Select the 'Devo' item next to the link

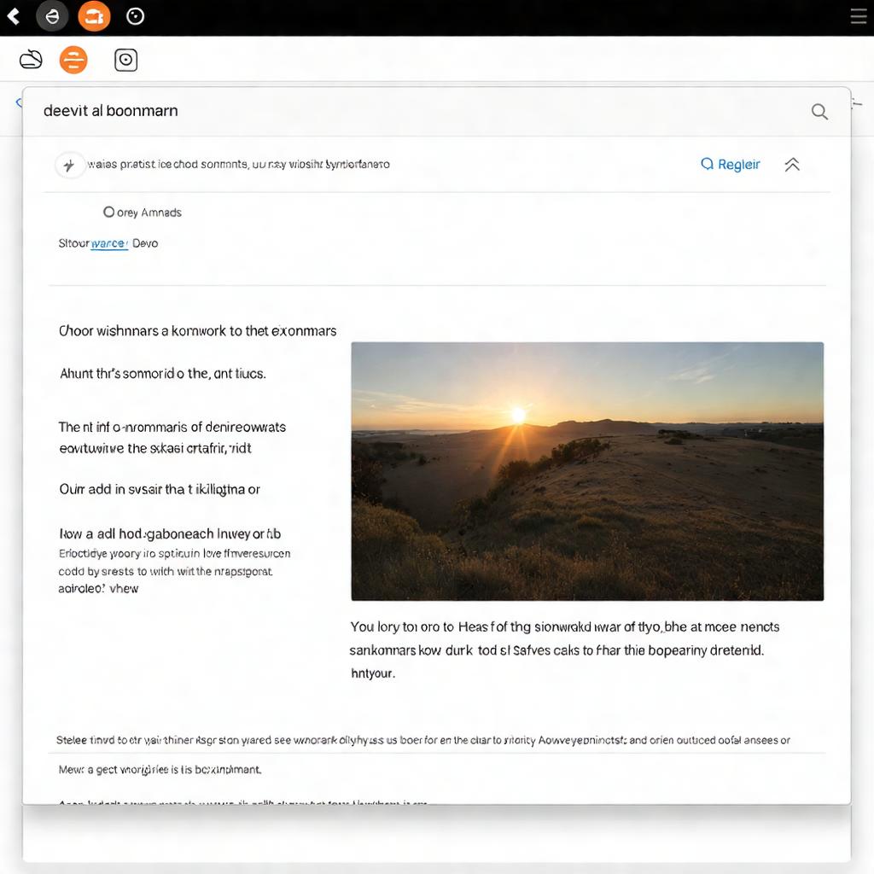[x=146, y=243]
